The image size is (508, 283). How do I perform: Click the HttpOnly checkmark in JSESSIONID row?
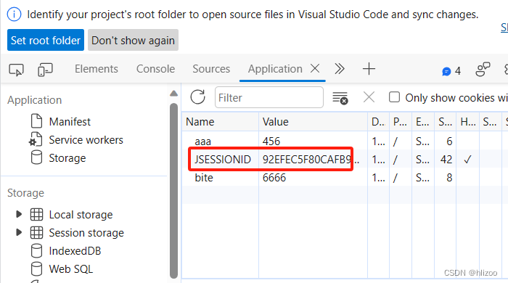point(467,160)
